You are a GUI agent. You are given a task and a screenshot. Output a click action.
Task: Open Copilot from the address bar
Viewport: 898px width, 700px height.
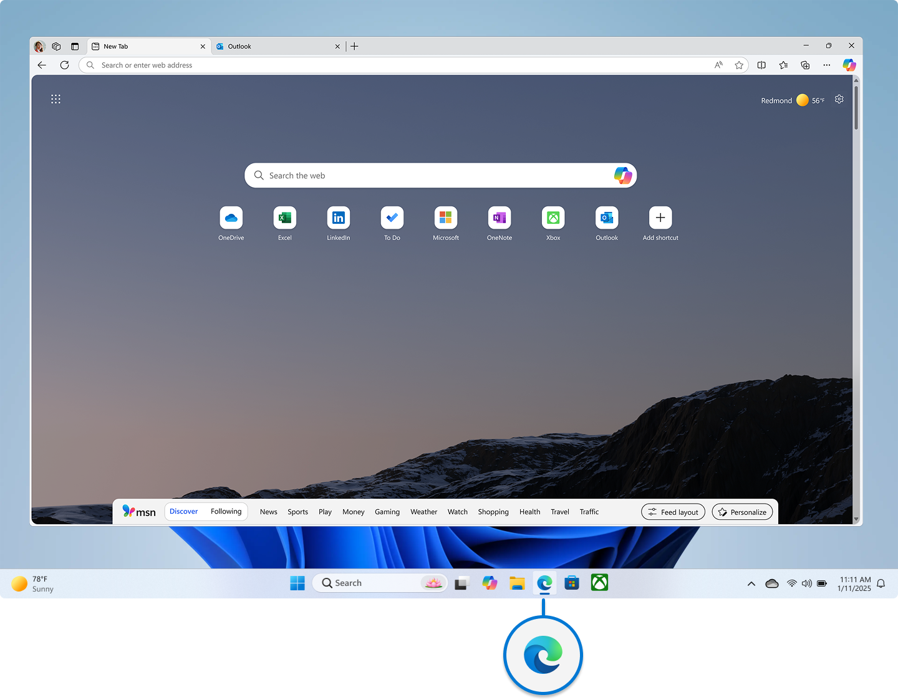(x=849, y=65)
